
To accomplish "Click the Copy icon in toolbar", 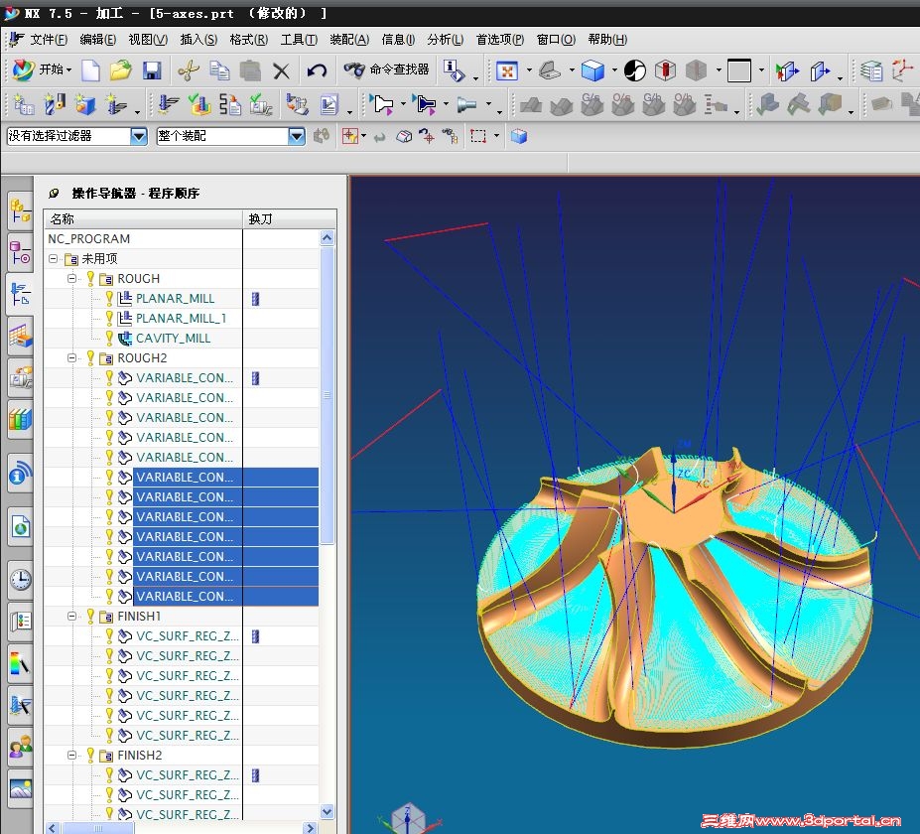I will pyautogui.click(x=219, y=70).
